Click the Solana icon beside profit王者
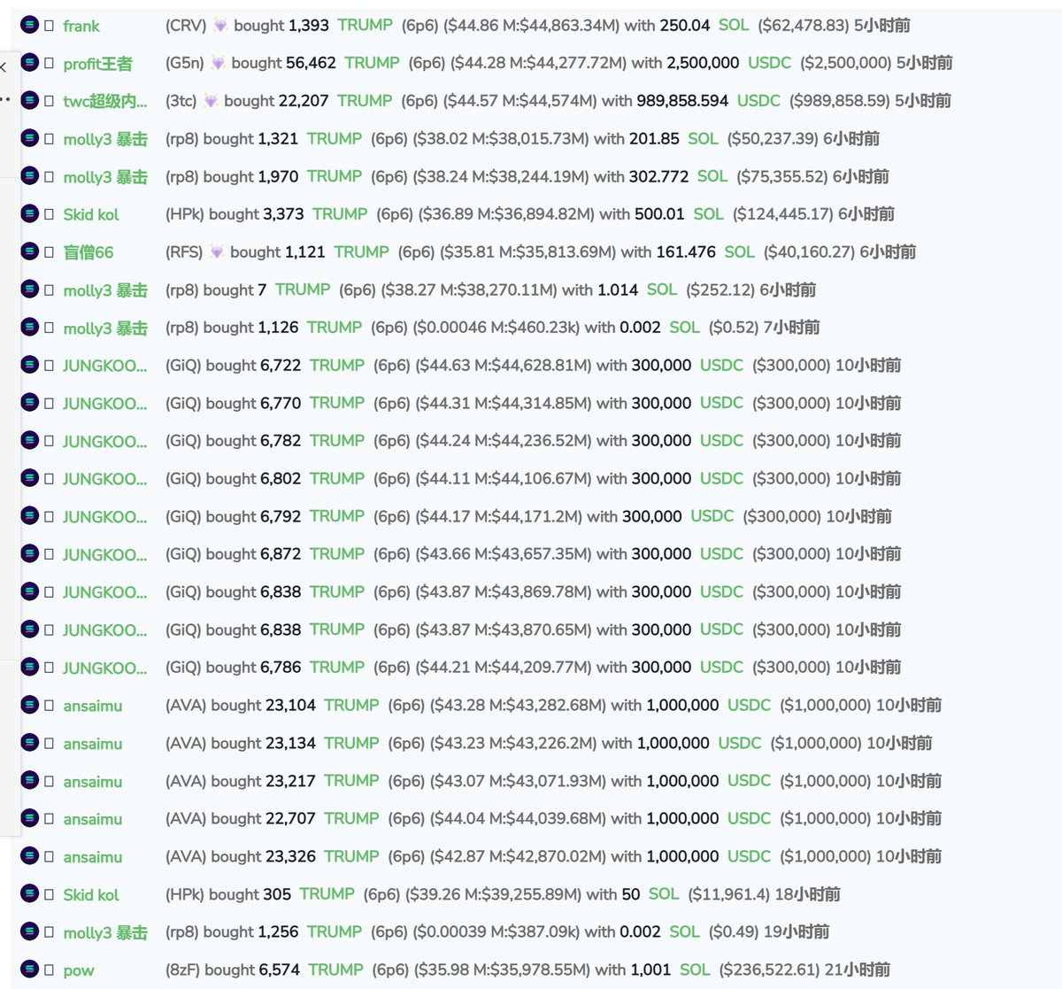 (29, 63)
